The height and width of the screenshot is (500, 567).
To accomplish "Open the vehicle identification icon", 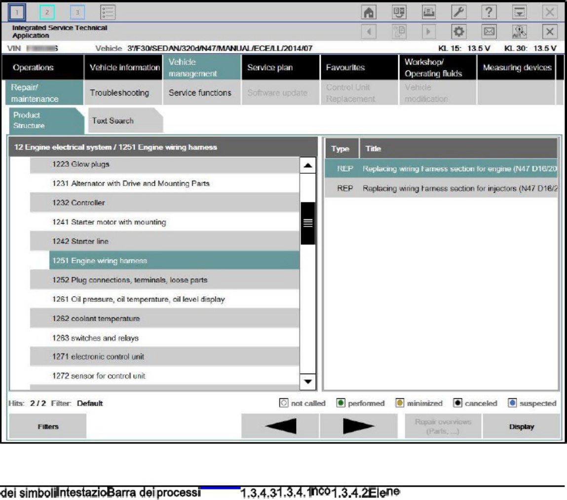I will (x=399, y=12).
